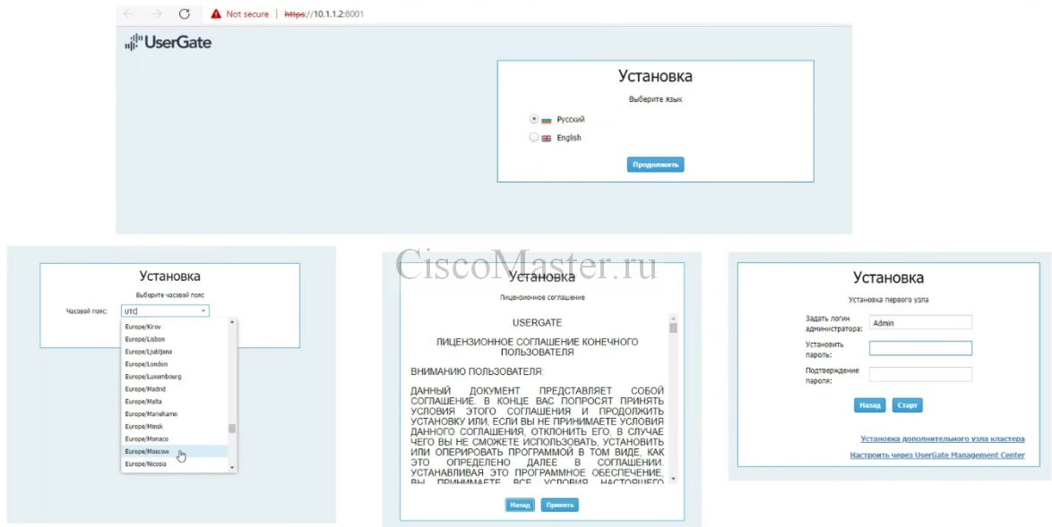1052x527 pixels.
Task: Choose Europe/Monaco from time zone list
Action: tap(175, 439)
